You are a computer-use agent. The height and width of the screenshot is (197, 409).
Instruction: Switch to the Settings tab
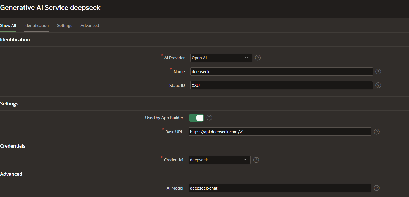point(64,26)
